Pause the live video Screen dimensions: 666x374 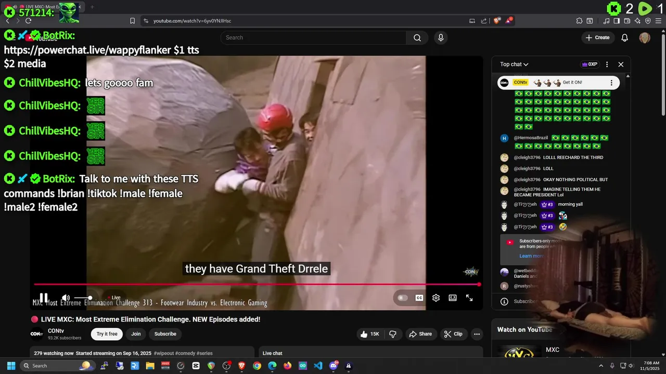(44, 298)
